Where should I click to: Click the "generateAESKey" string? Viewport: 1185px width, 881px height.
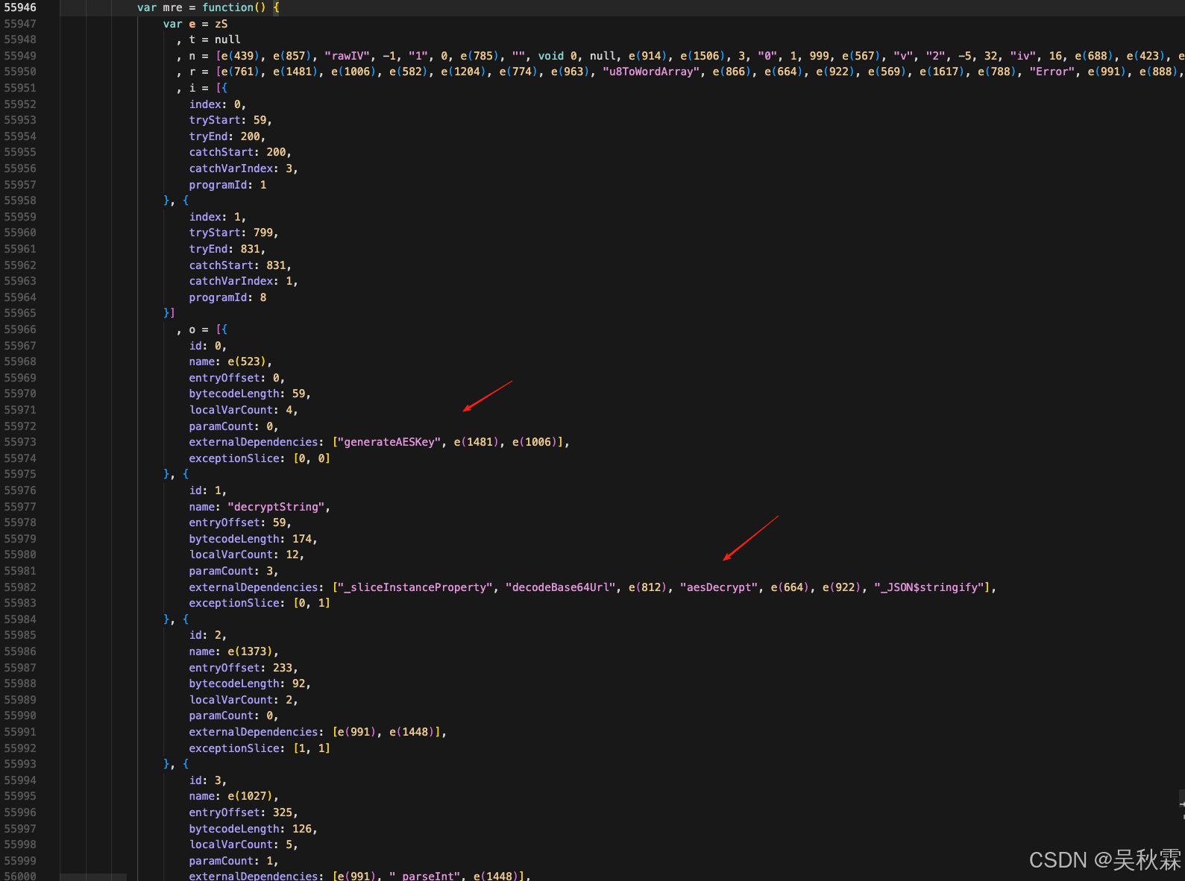(389, 442)
